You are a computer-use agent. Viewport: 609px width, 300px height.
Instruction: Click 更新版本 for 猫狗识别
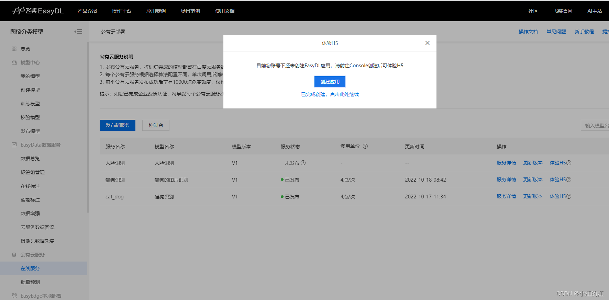(x=533, y=180)
